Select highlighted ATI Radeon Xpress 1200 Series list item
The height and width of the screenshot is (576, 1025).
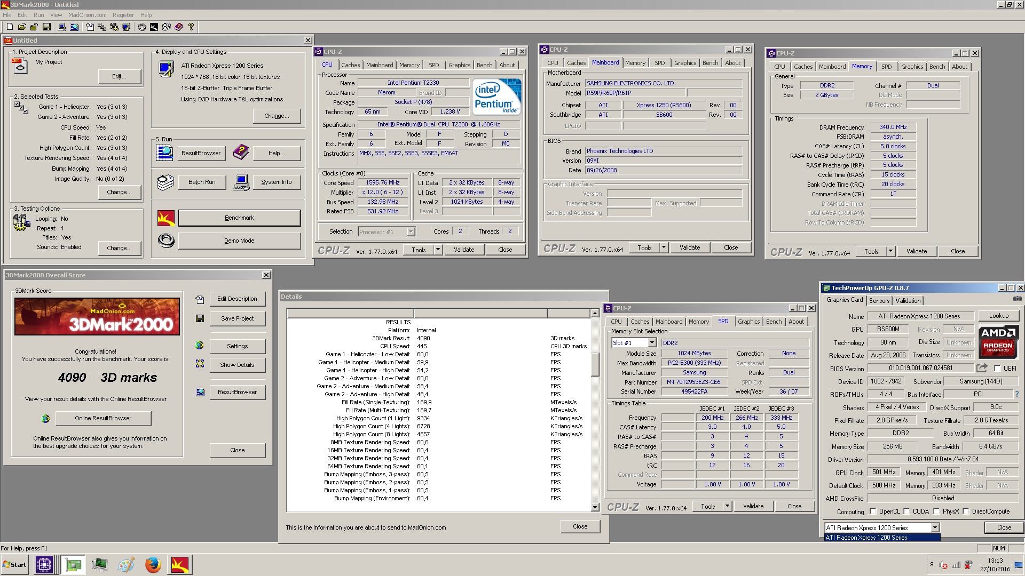(x=882, y=538)
